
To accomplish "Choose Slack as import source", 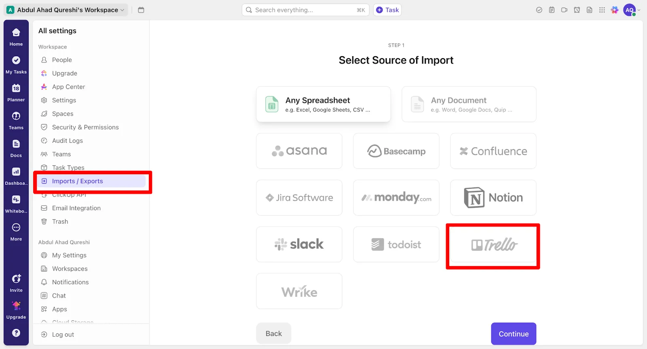I will click(299, 244).
